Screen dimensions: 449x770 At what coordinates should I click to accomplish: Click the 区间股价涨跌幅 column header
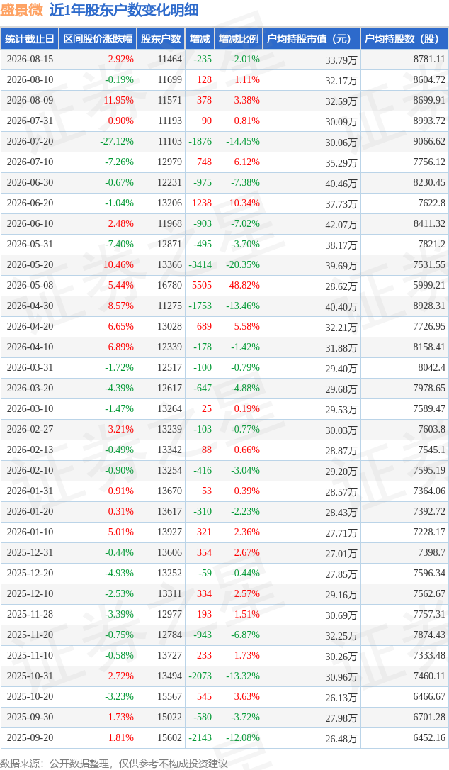98,39
